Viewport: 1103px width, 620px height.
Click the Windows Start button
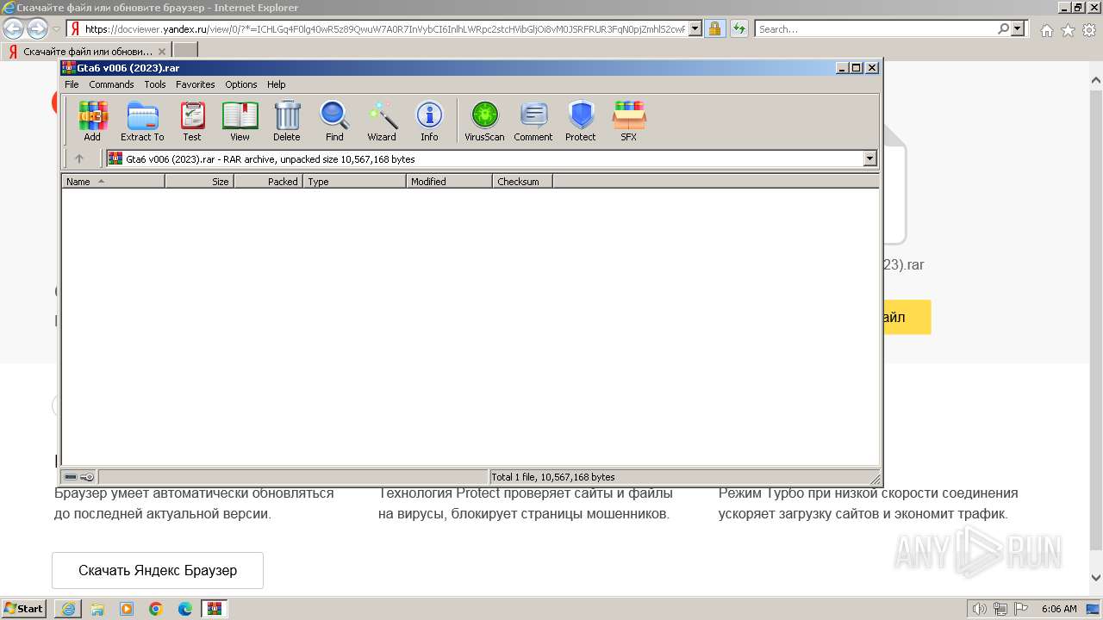click(x=23, y=609)
